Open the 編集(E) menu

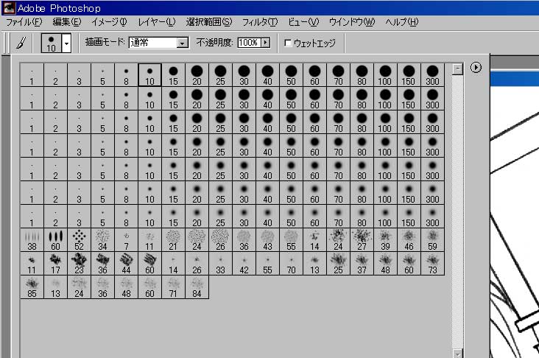tap(67, 22)
